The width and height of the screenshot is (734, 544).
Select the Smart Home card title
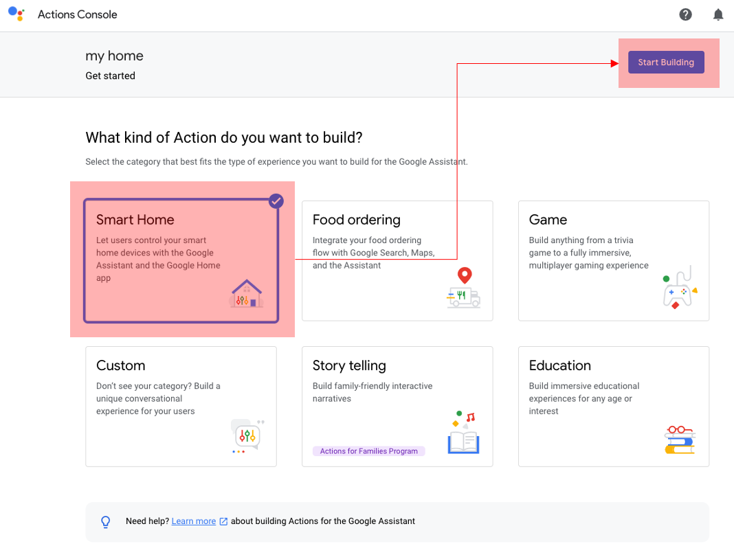(135, 220)
